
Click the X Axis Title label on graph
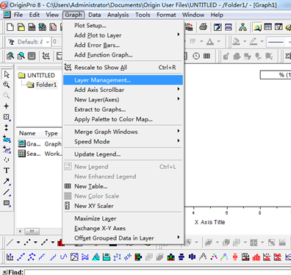[x=209, y=222]
